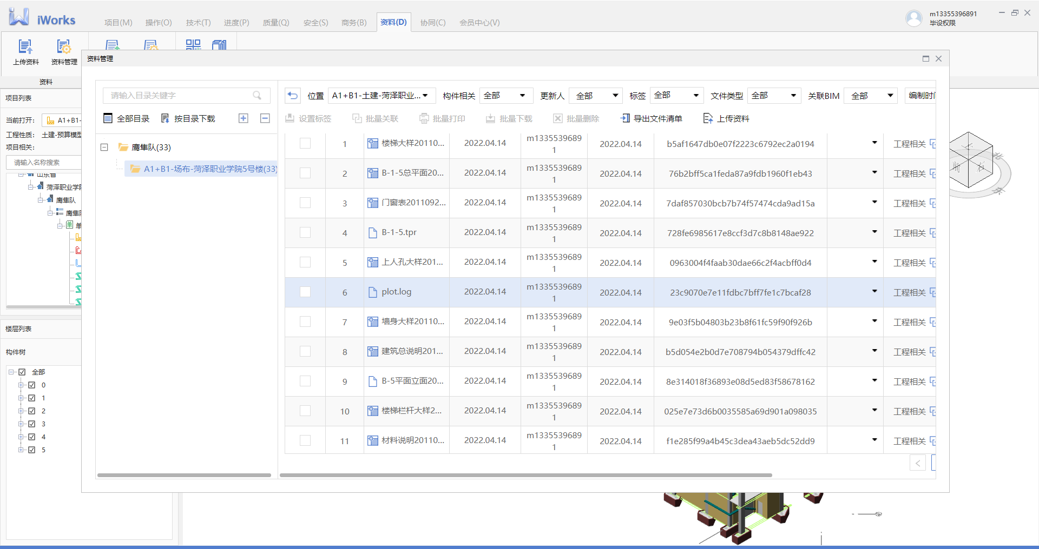Viewport: 1039px width, 549px height.
Task: Click the previous page arrow in pager
Action: 918,463
